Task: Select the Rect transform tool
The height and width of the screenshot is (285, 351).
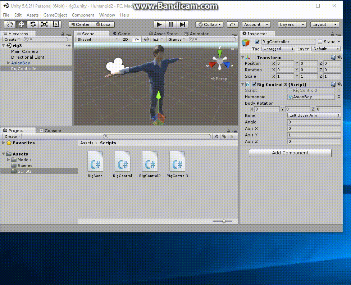Action: coord(56,24)
